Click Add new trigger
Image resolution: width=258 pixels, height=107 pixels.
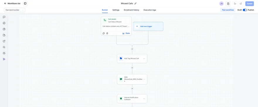pos(148,26)
